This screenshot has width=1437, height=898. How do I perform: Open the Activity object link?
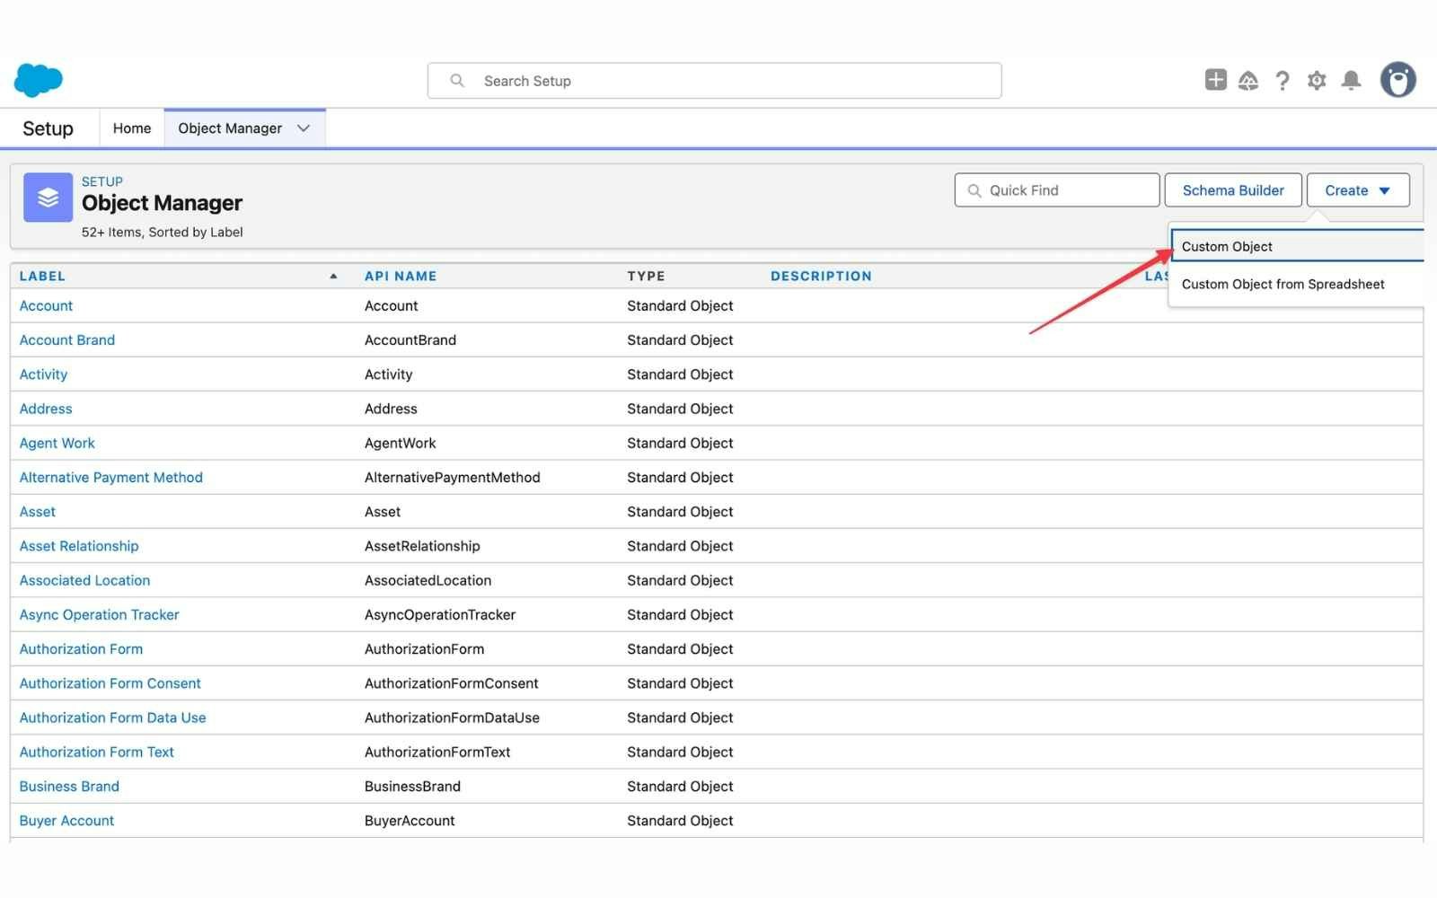tap(43, 374)
